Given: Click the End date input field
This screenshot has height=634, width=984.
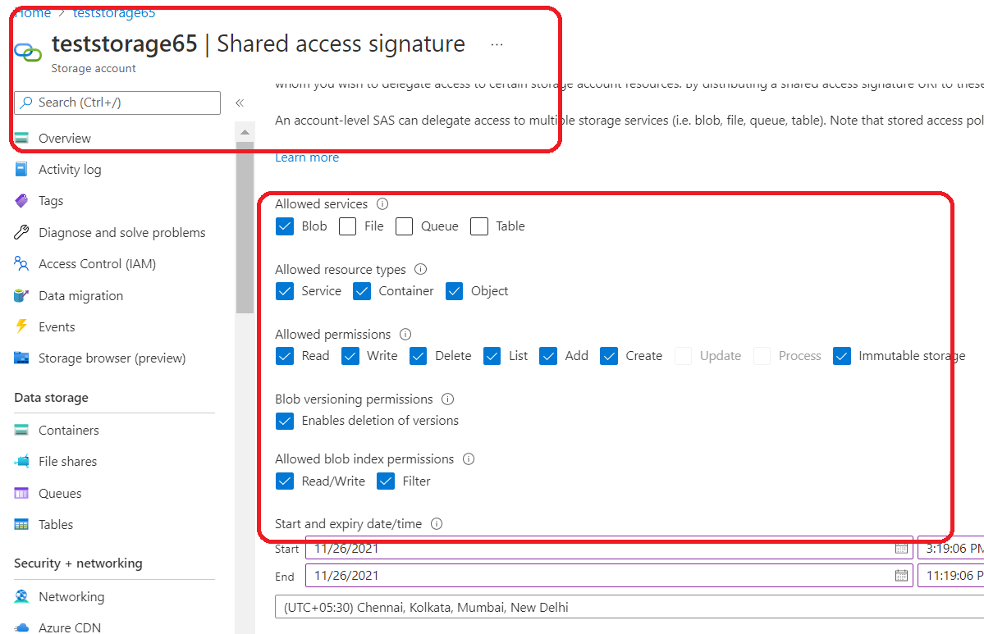Looking at the screenshot, I should pyautogui.click(x=609, y=575).
